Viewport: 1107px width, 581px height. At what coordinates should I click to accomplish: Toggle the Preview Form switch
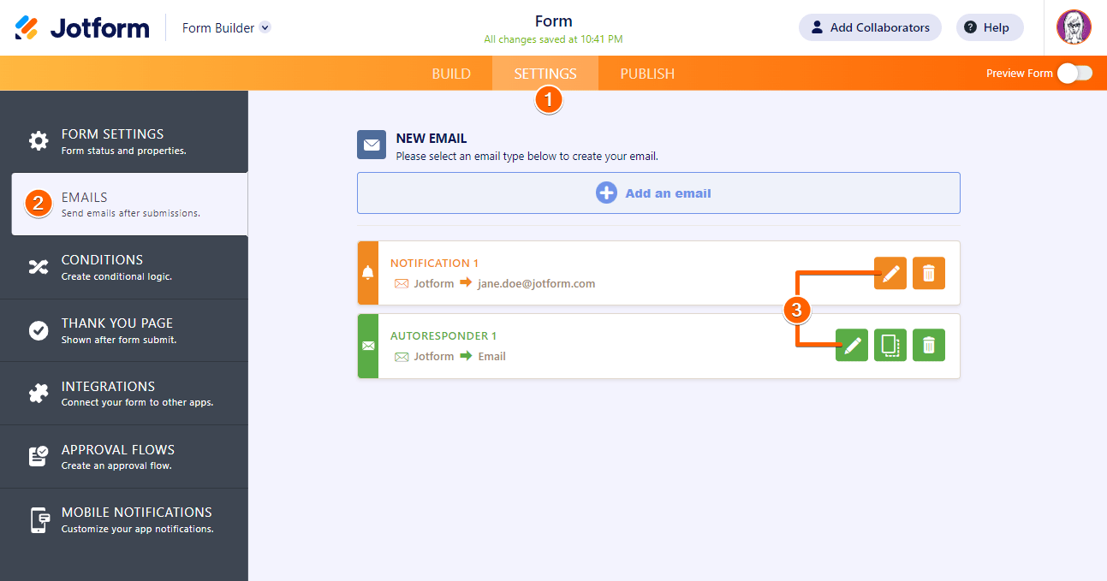pyautogui.click(x=1074, y=74)
